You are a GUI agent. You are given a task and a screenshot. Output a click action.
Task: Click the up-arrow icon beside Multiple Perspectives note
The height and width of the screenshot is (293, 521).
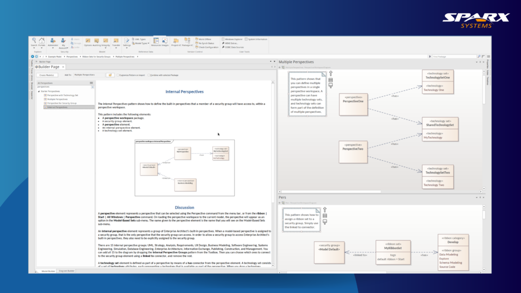[331, 73]
